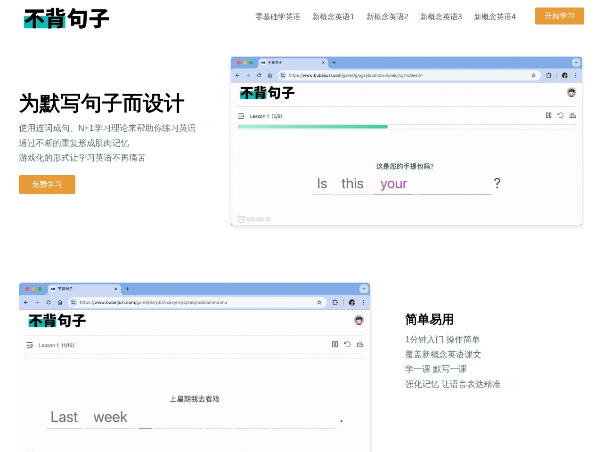Open the 新概念英语2 nav link
Viewport: 603px width, 452px height.
[387, 17]
